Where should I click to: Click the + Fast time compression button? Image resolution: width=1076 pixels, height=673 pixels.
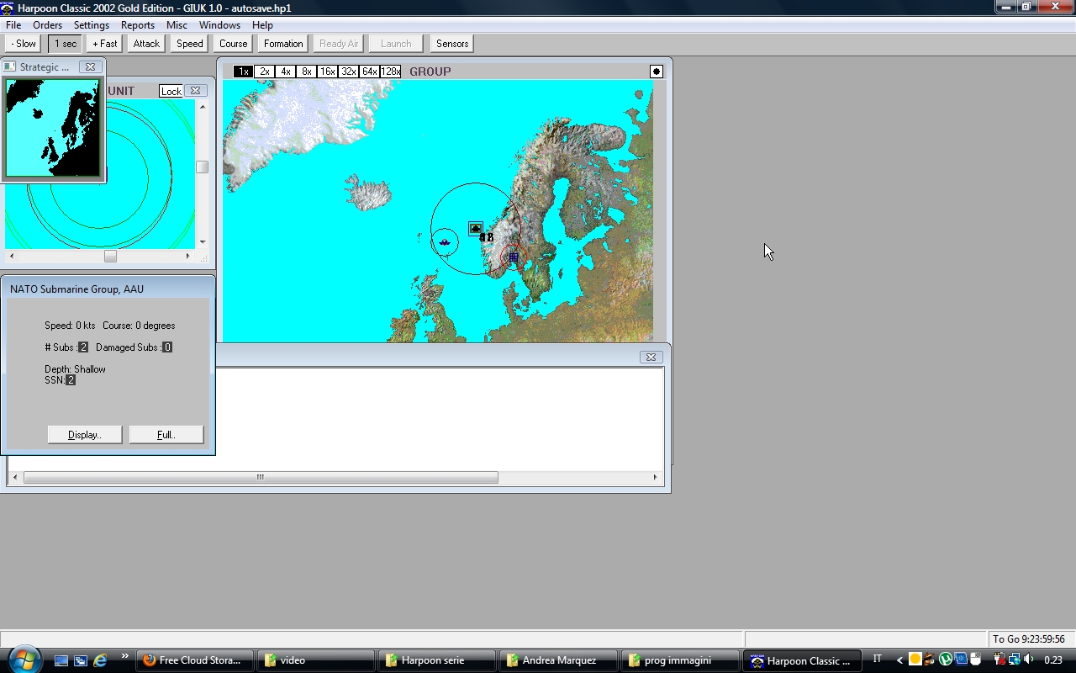coord(105,44)
